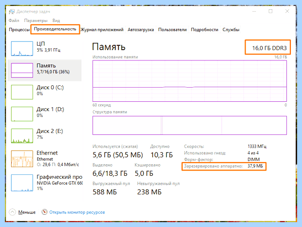Click the Использование памяти usage graph
The height and width of the screenshot is (227, 302).
(x=189, y=81)
